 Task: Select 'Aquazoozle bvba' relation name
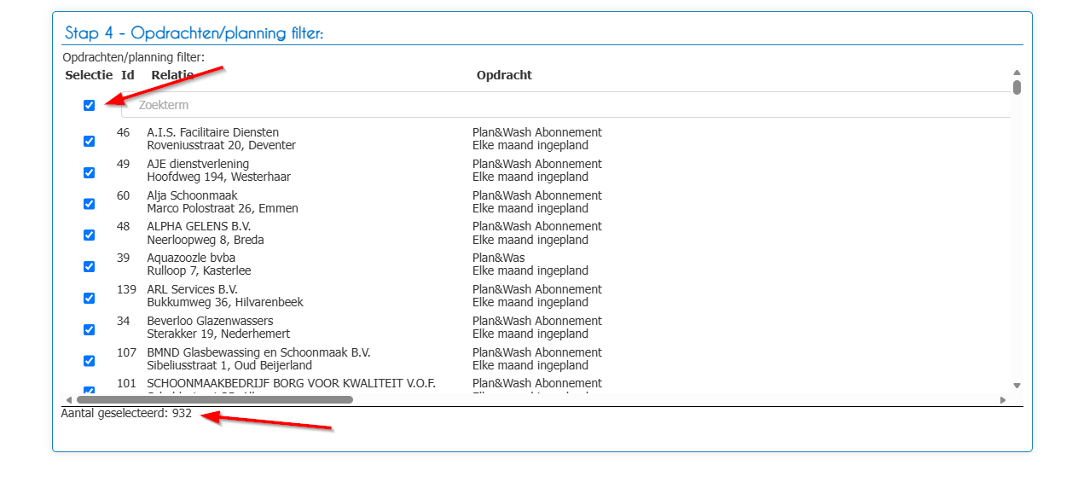point(191,258)
